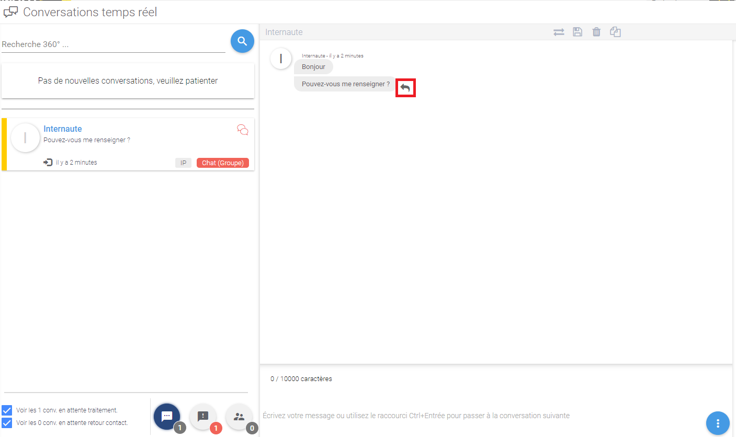Open the alert message button with red badge
Screen dimensions: 736x437
(x=203, y=417)
